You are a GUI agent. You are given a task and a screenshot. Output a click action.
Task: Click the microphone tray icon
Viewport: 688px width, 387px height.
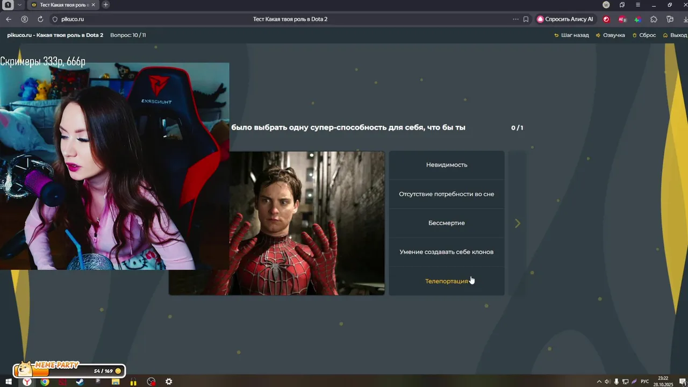[617, 382]
